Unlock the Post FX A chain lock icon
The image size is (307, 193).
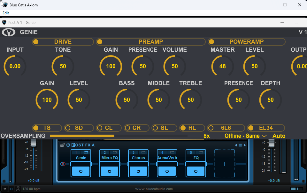click(x=63, y=145)
